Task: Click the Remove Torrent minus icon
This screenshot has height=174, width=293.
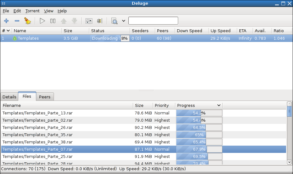Action: tap(17, 21)
